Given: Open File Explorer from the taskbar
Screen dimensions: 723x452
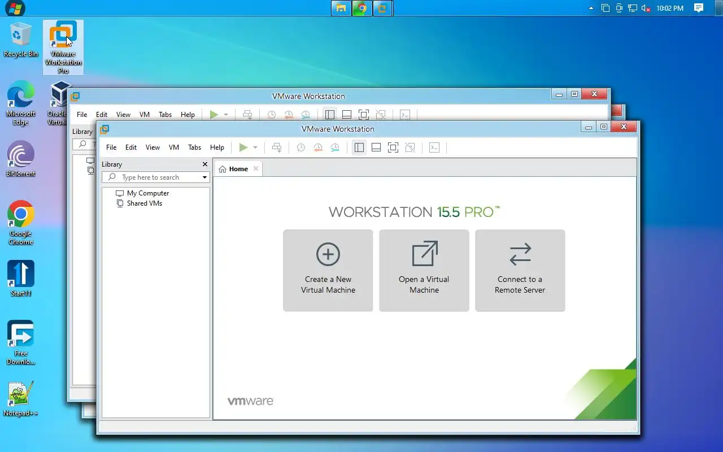Looking at the screenshot, I should [341, 8].
